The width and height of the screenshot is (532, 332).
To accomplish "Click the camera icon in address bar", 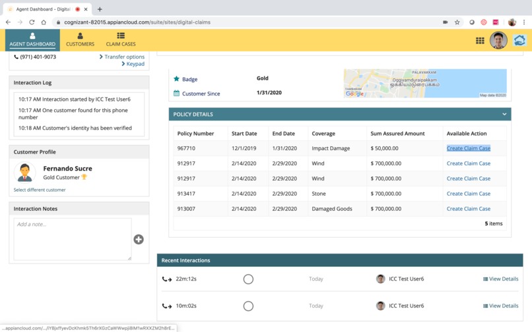I will 445,22.
